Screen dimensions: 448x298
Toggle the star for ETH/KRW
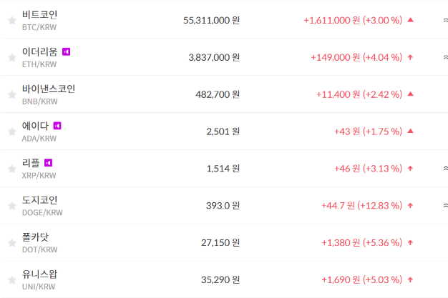[x=11, y=57]
